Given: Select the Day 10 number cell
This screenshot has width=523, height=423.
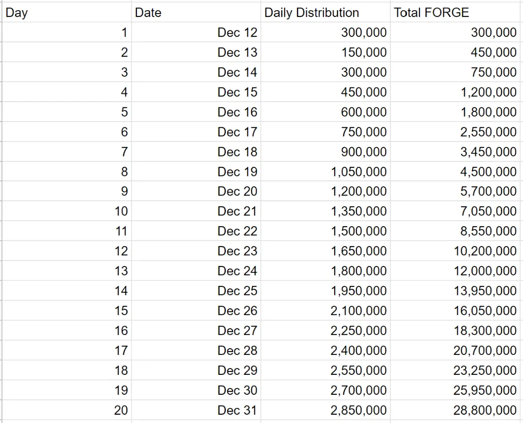Looking at the screenshot, I should point(67,211).
